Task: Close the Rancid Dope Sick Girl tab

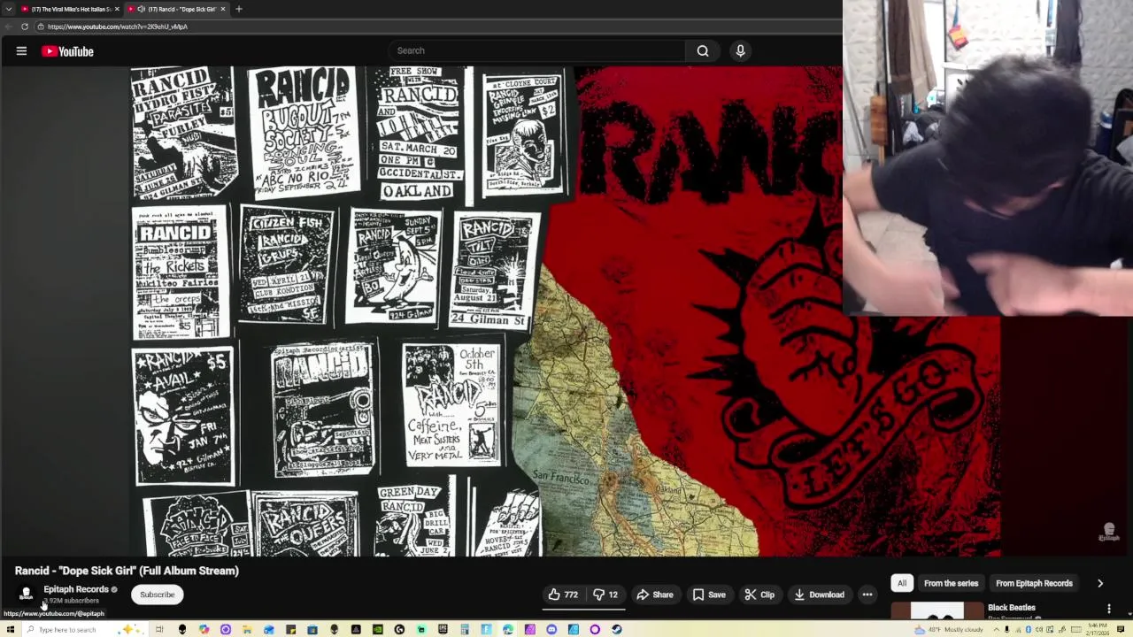Action: (x=223, y=9)
